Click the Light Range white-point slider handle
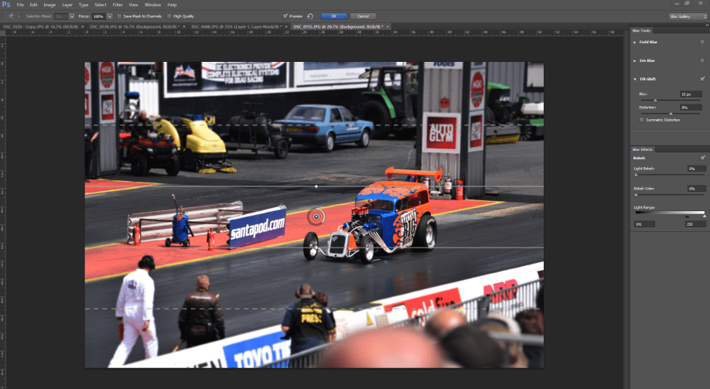The width and height of the screenshot is (710, 389). [x=704, y=217]
